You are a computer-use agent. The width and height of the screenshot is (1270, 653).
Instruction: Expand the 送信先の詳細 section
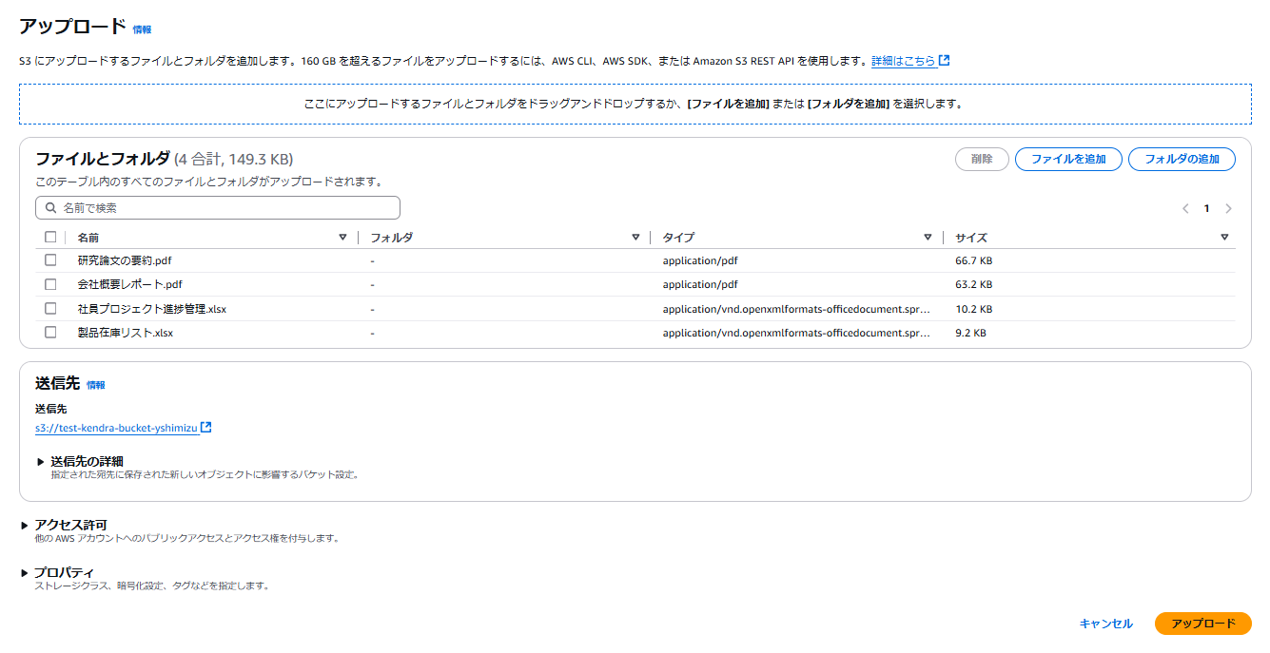point(41,461)
